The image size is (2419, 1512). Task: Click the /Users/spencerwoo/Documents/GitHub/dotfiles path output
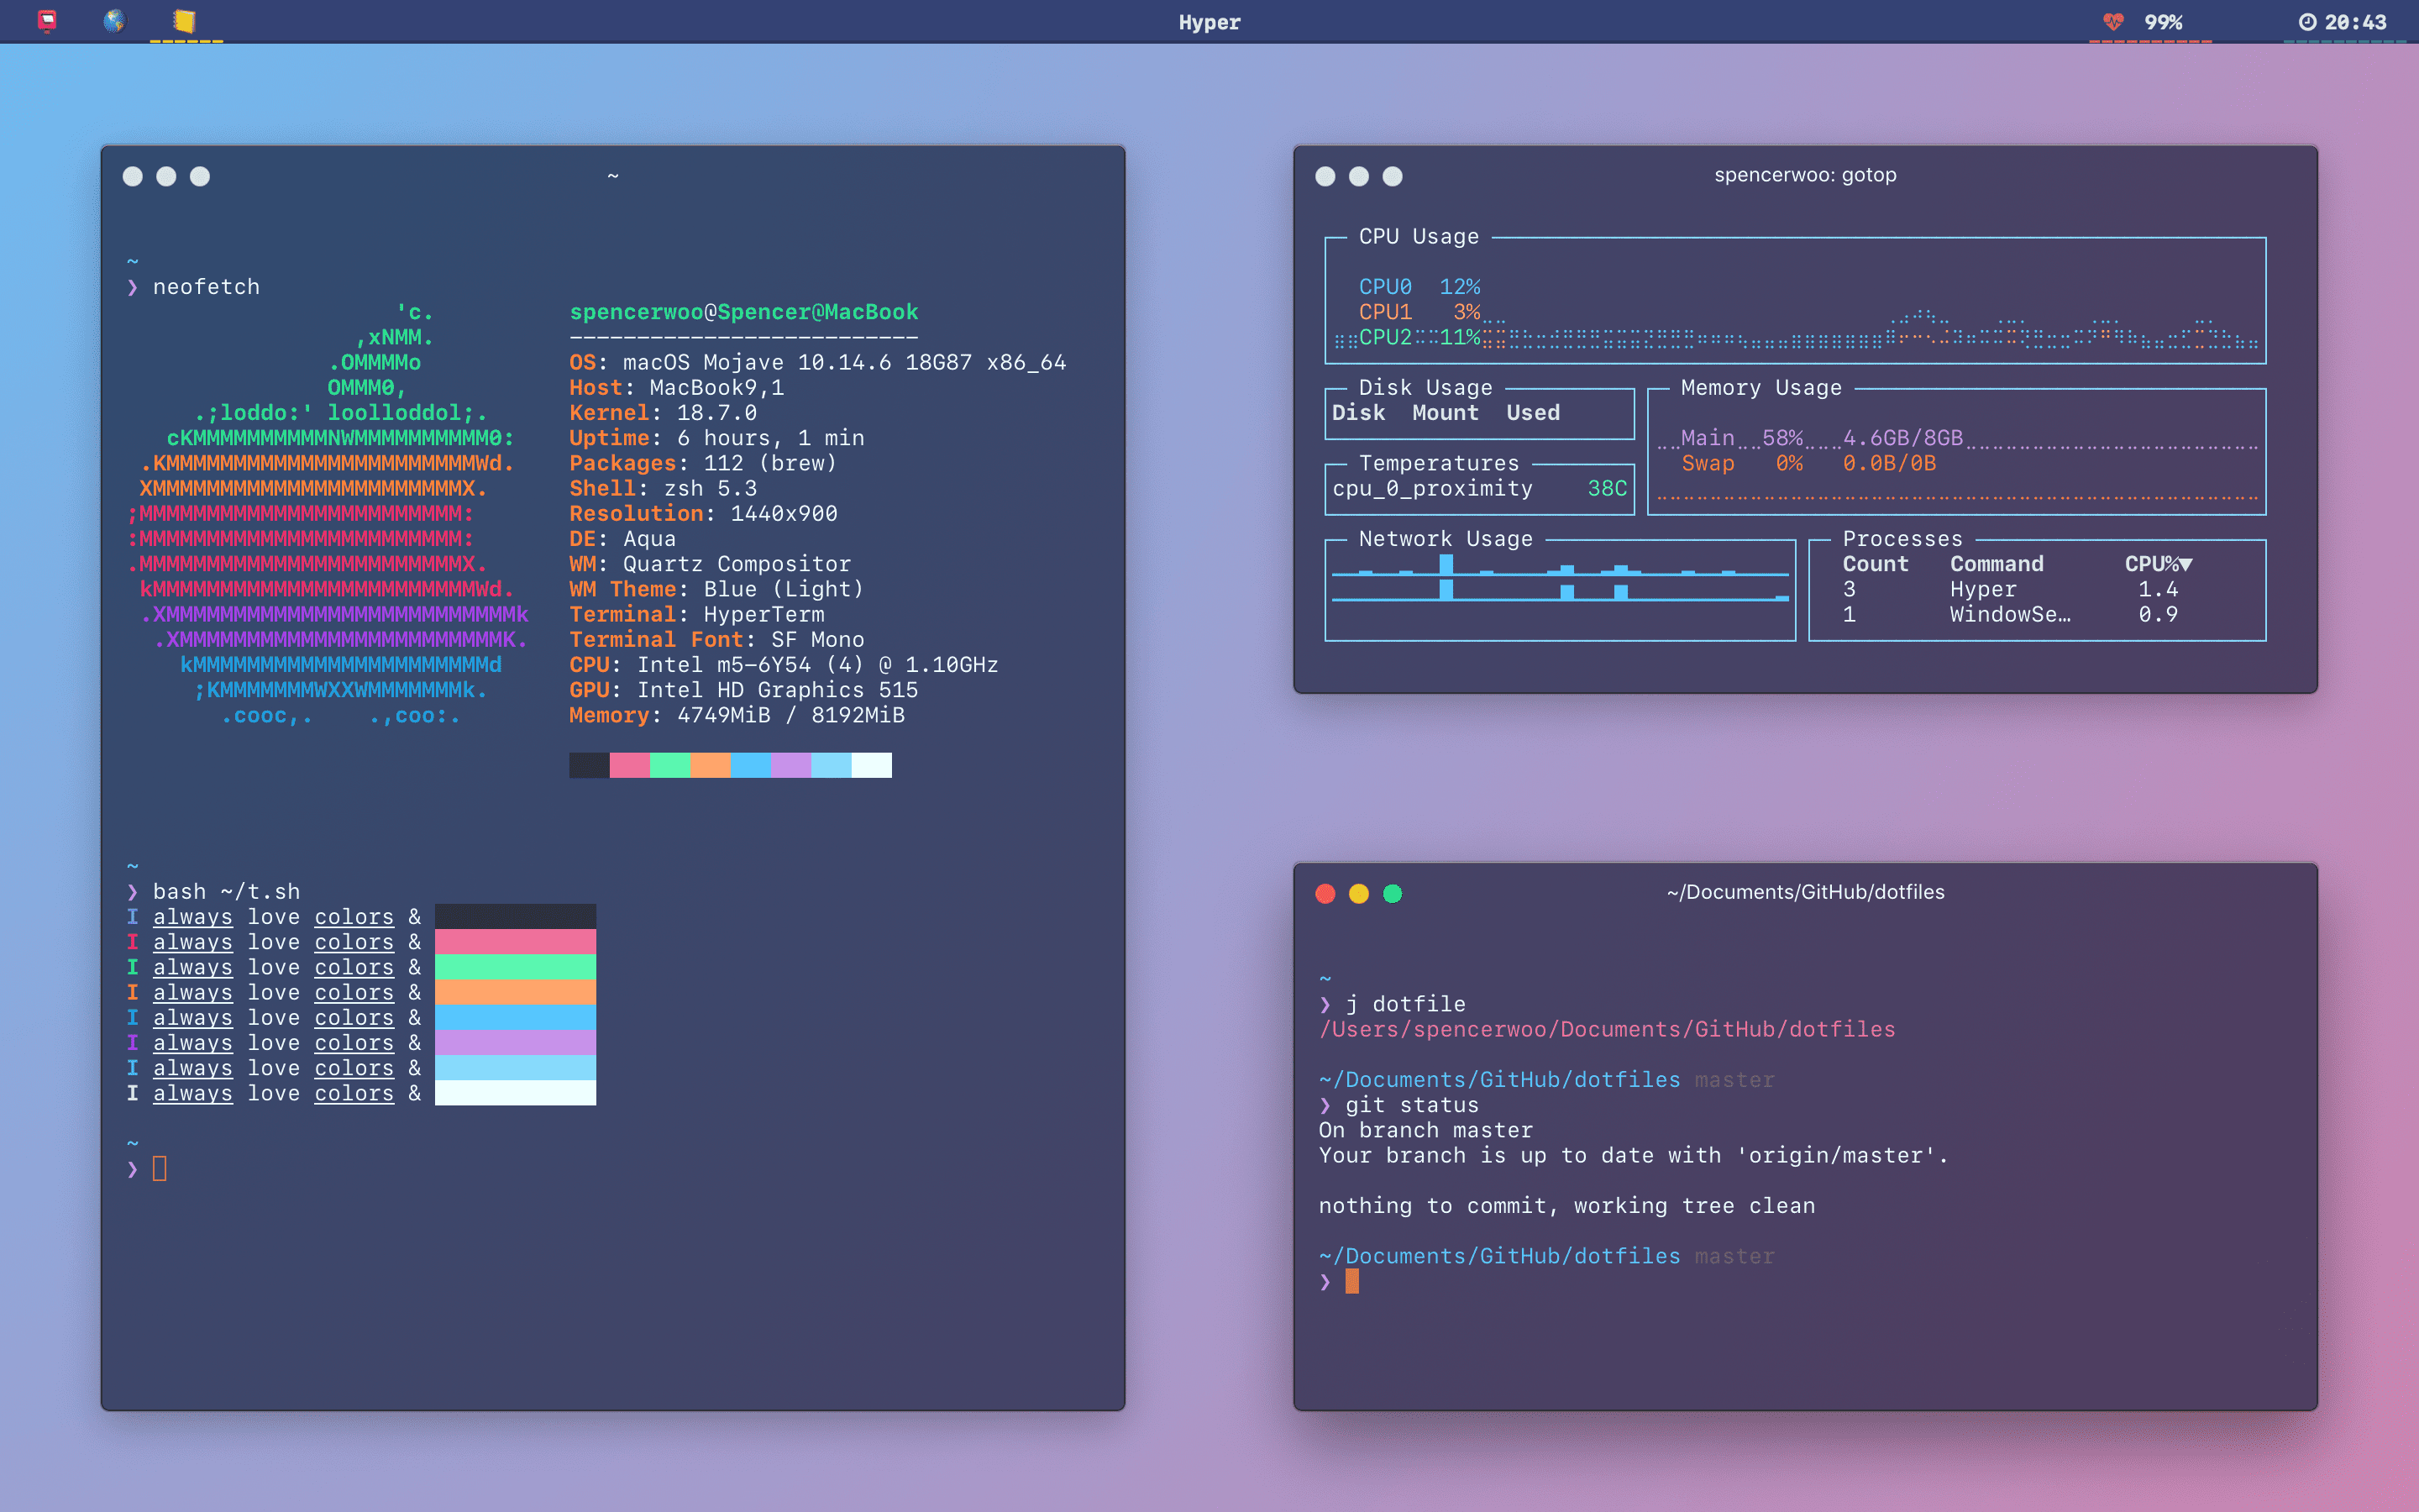pyautogui.click(x=1606, y=1029)
